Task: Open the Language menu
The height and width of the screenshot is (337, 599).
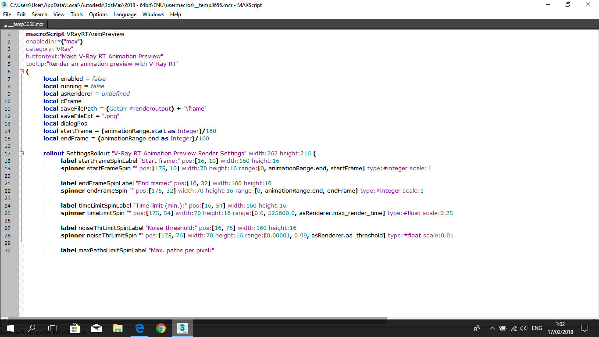Action: point(125,14)
